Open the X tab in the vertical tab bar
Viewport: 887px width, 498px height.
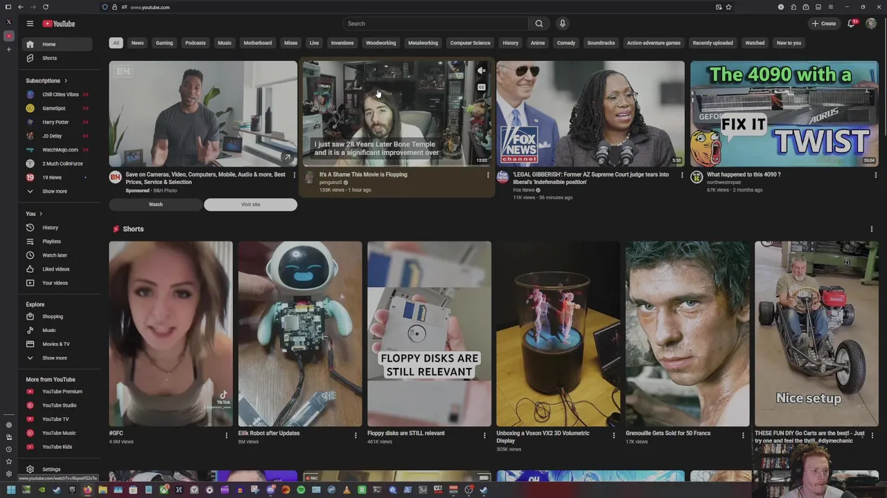[9, 21]
